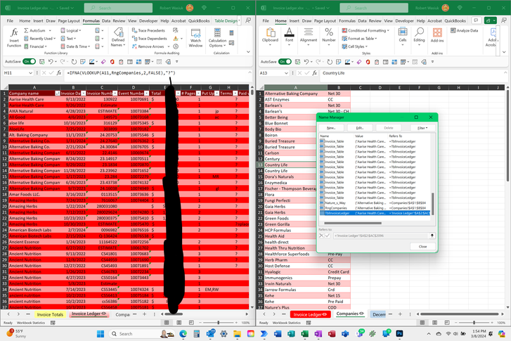The image size is (511, 341).
Task: Open the Review tab in left window
Action: (119, 20)
